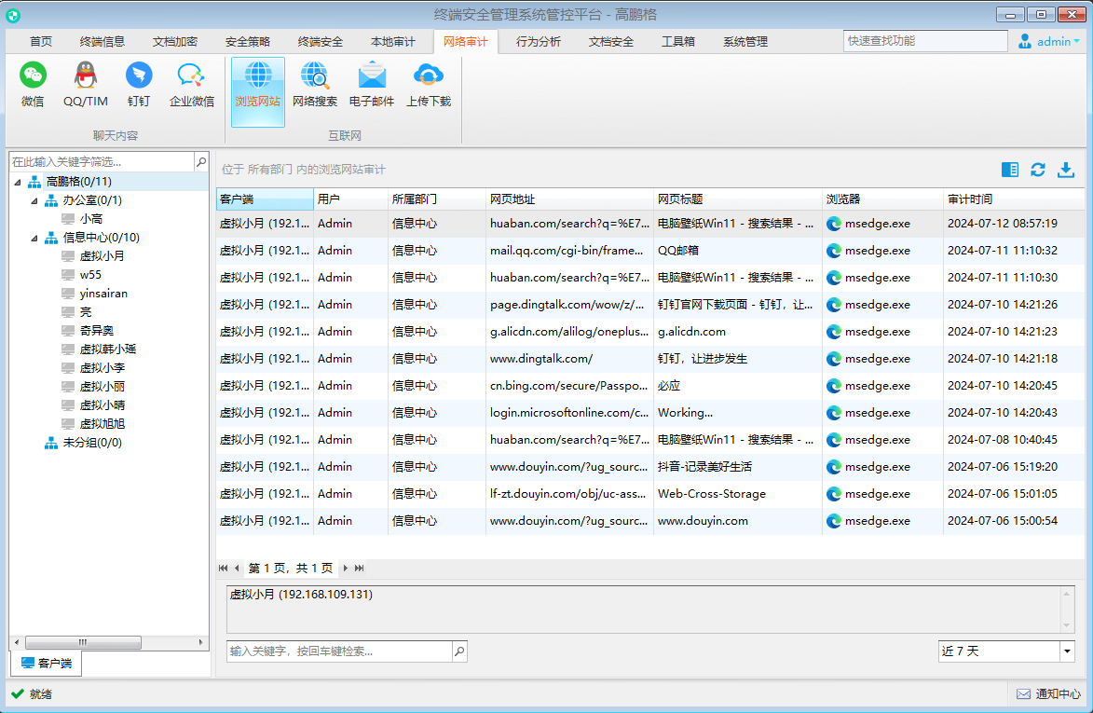Open the 企业微信 chat audit
The width and height of the screenshot is (1093, 713).
pyautogui.click(x=192, y=84)
